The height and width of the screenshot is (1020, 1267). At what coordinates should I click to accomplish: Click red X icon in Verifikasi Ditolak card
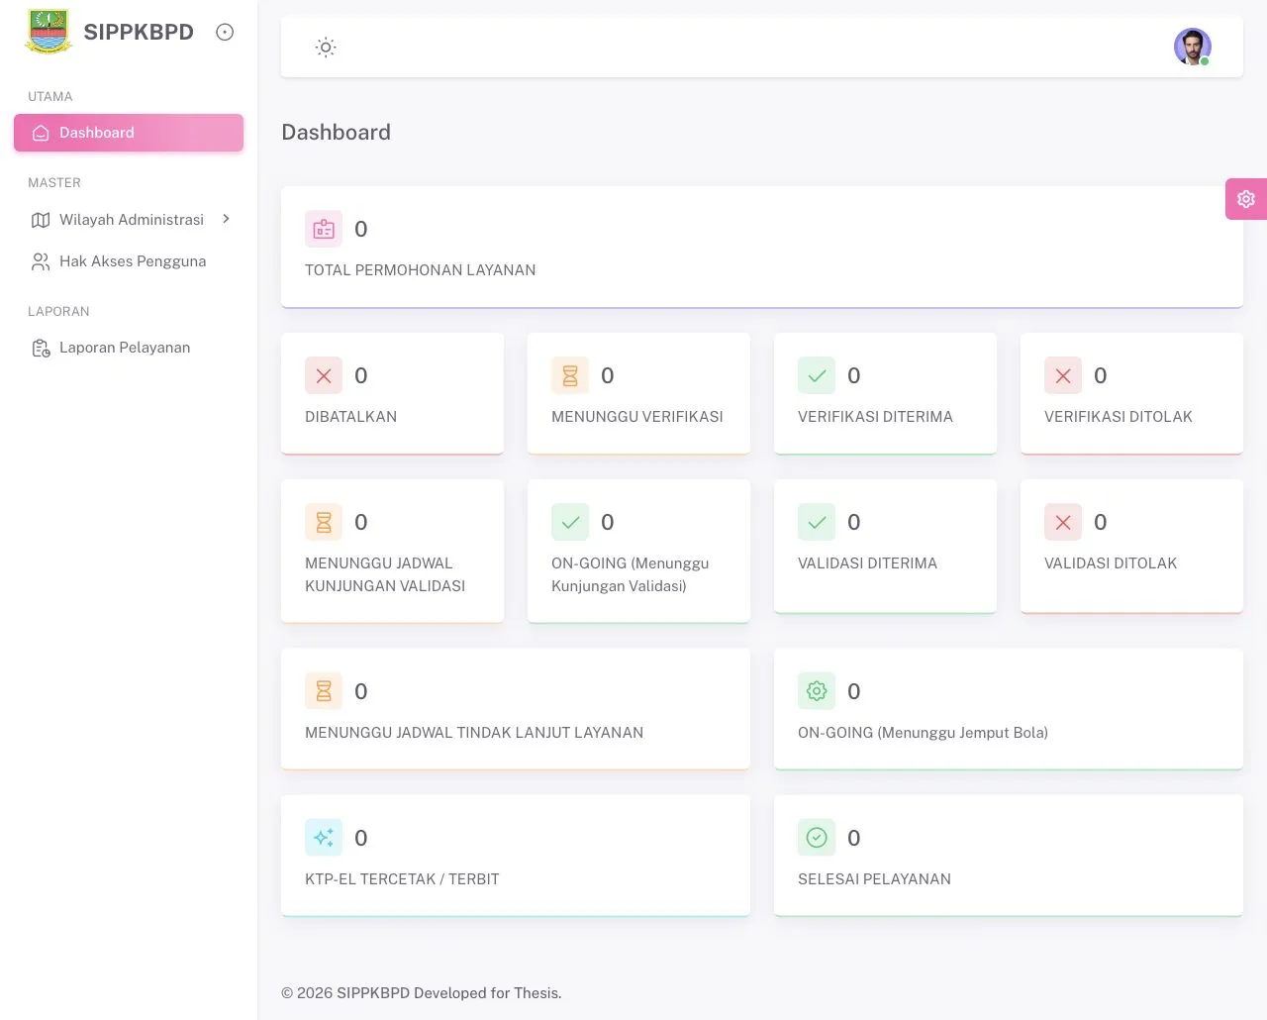pyautogui.click(x=1063, y=375)
